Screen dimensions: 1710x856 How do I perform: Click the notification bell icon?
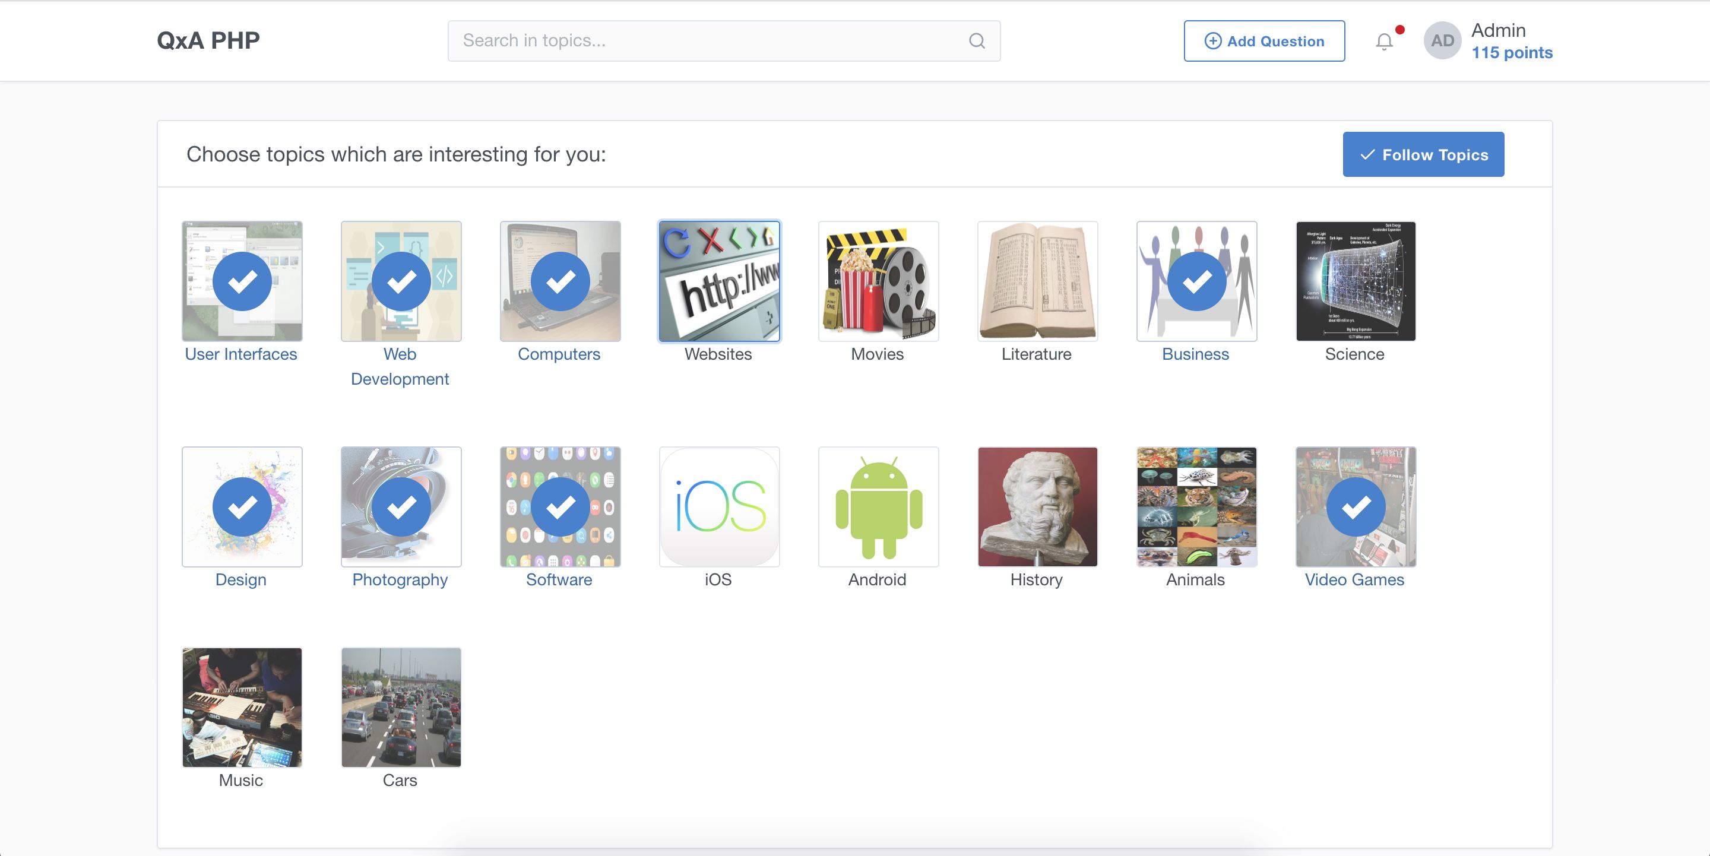1384,42
